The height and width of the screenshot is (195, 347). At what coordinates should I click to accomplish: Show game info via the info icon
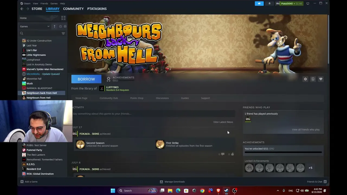tap(313, 79)
